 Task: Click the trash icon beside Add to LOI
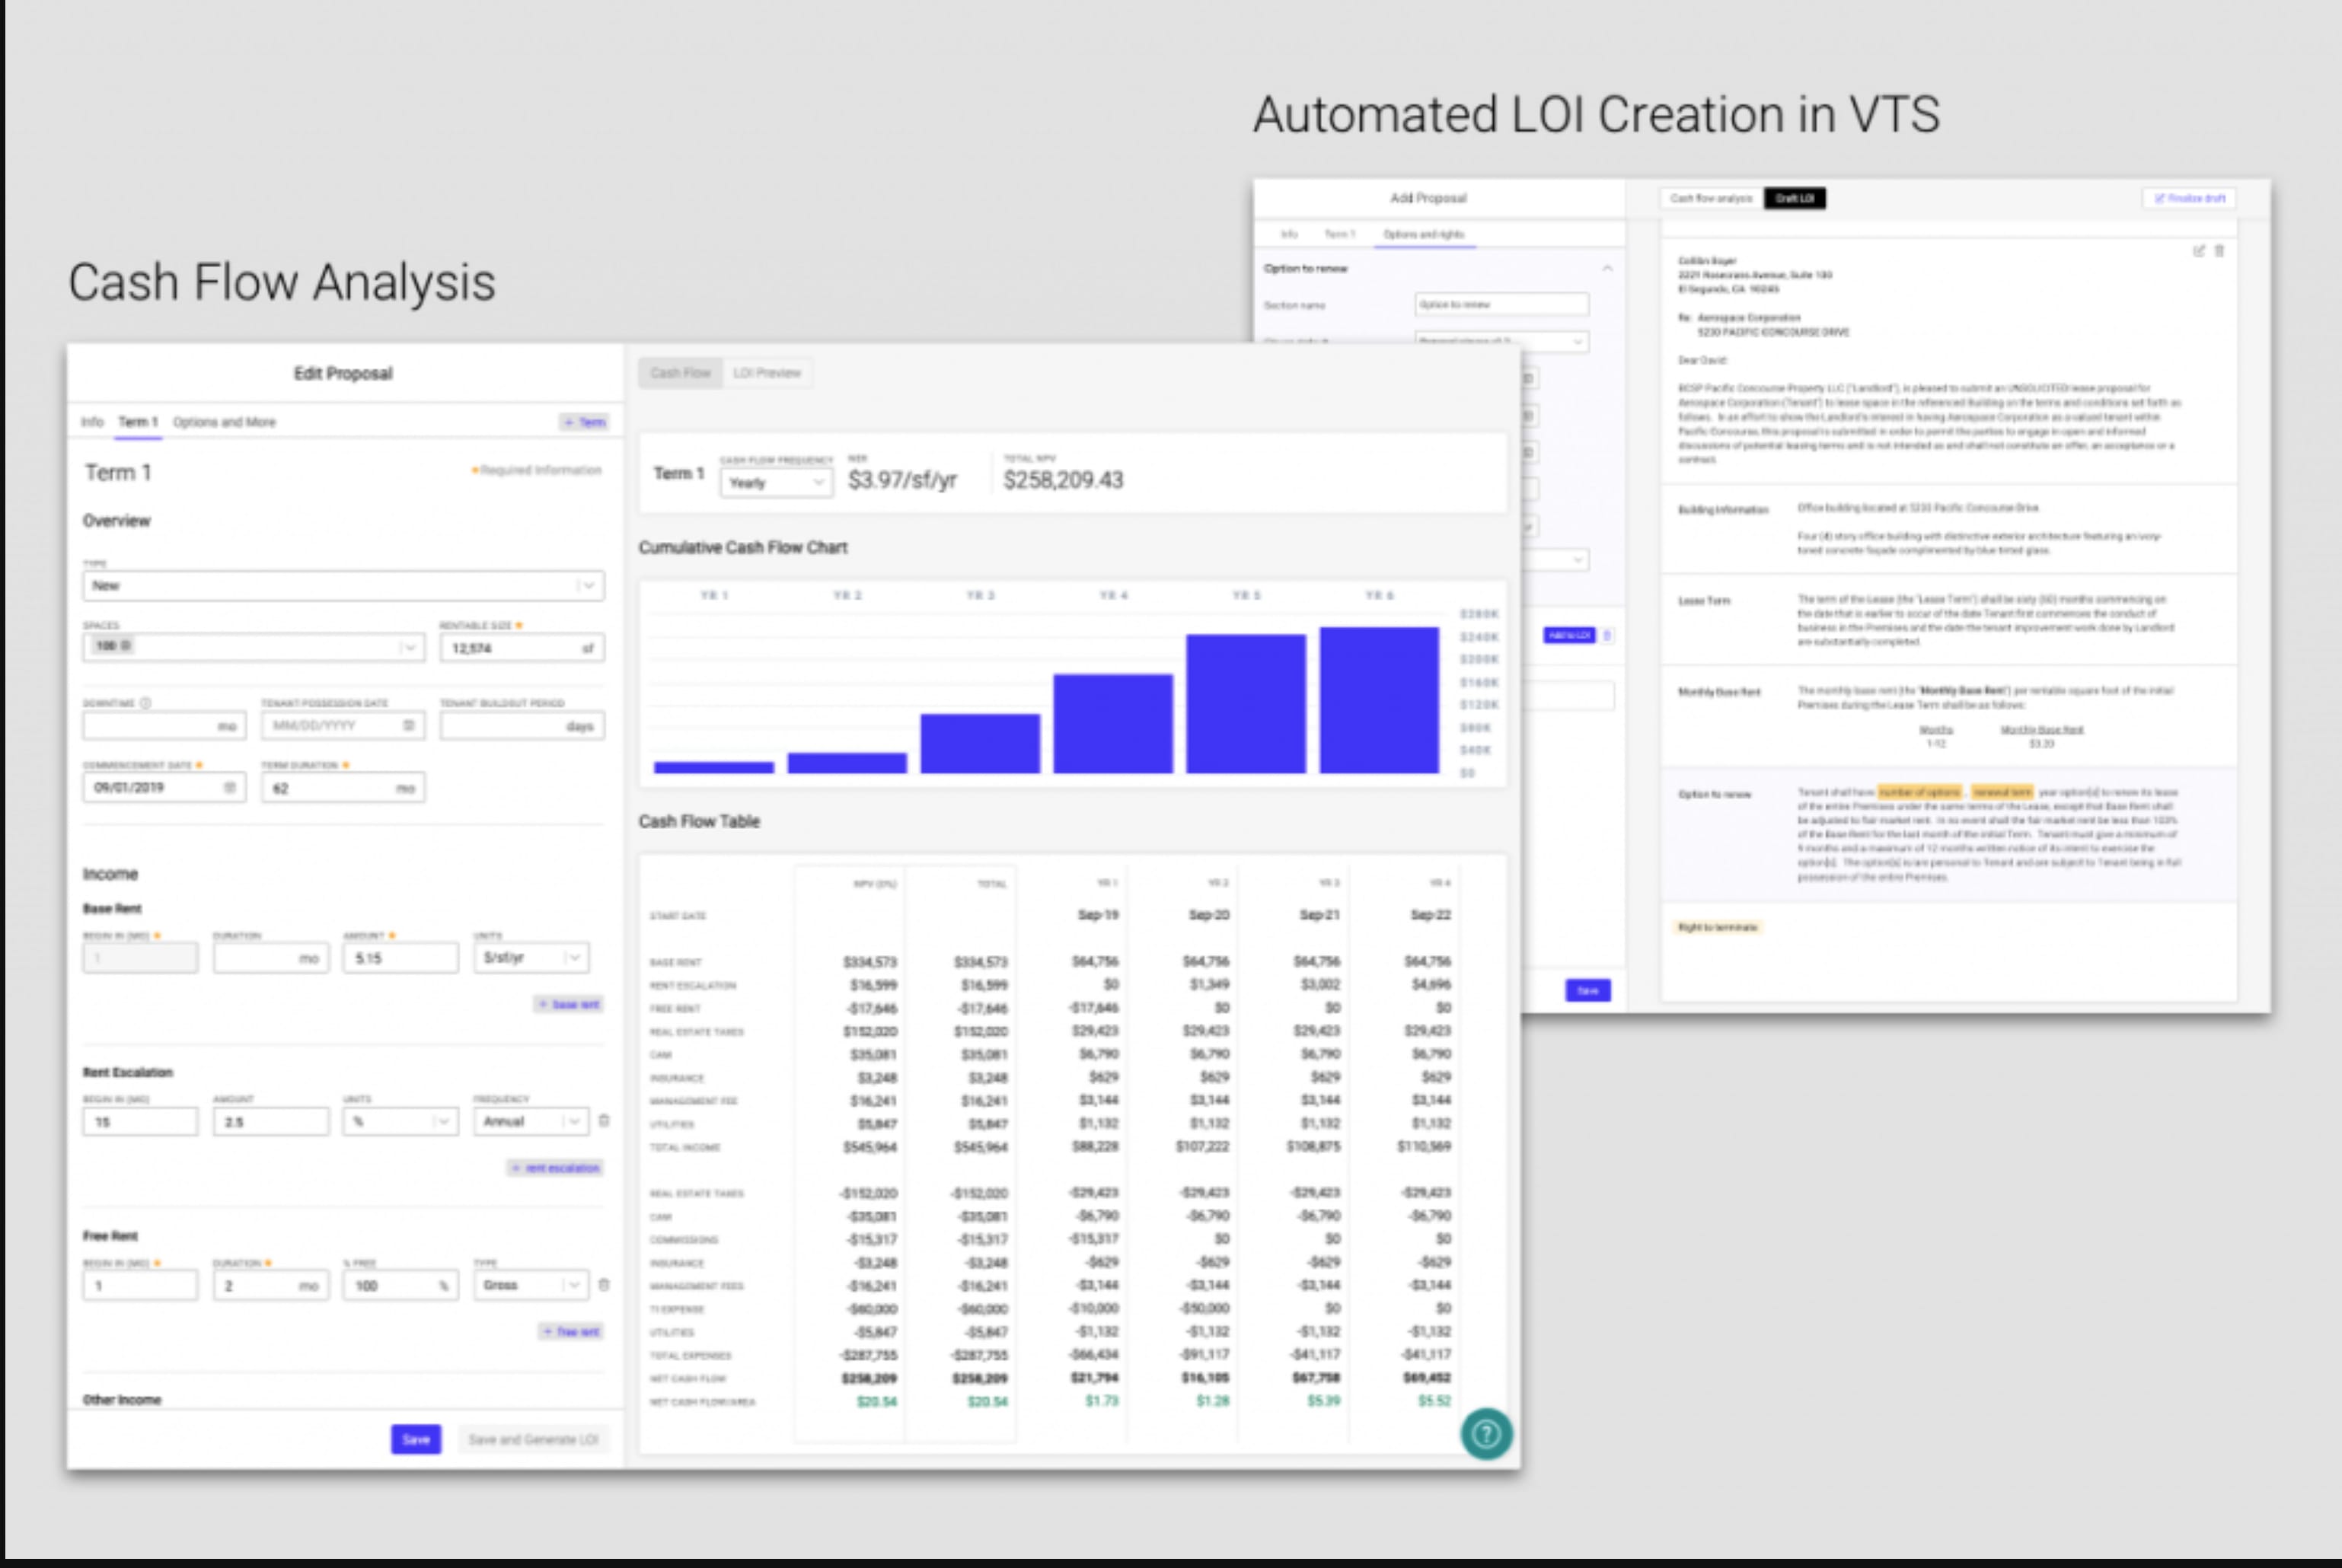(x=1607, y=635)
